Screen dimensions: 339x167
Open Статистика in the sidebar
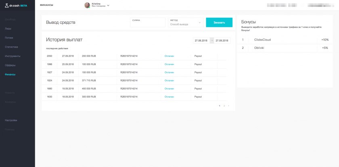point(11,47)
